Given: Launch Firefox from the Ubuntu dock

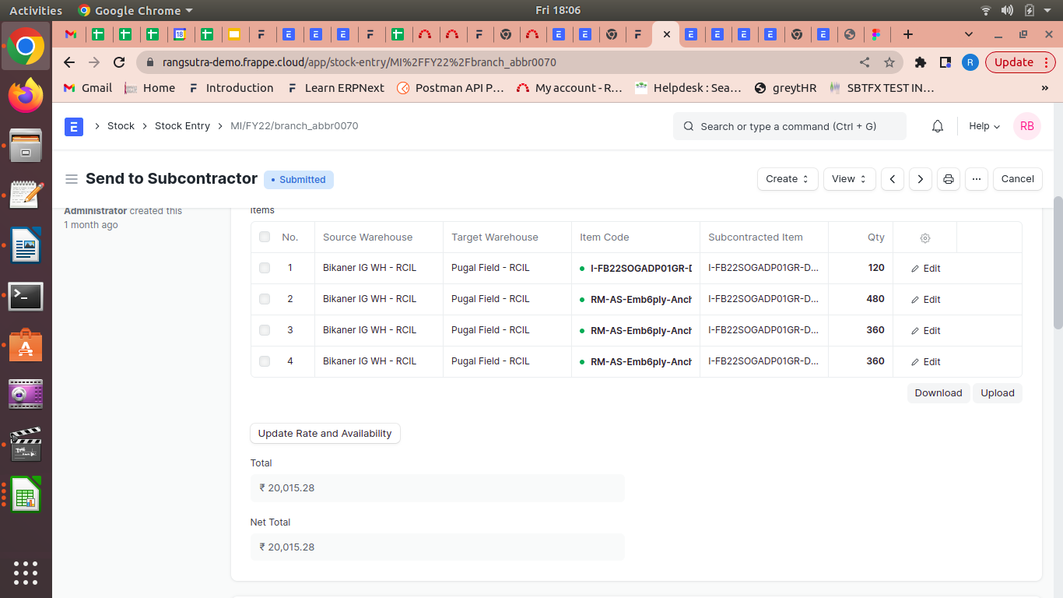Looking at the screenshot, I should [26, 96].
